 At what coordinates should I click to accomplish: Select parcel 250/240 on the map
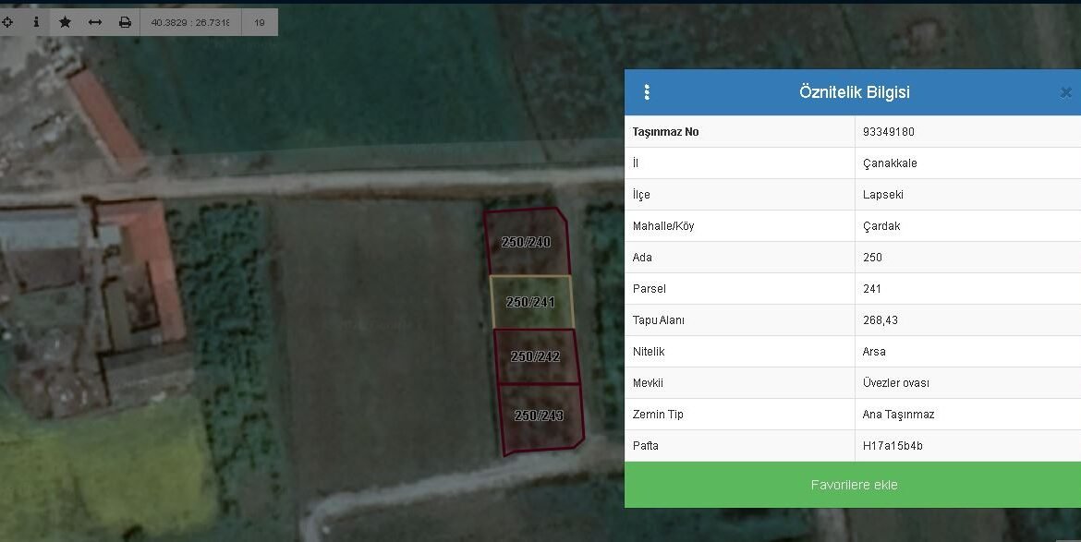click(x=526, y=243)
